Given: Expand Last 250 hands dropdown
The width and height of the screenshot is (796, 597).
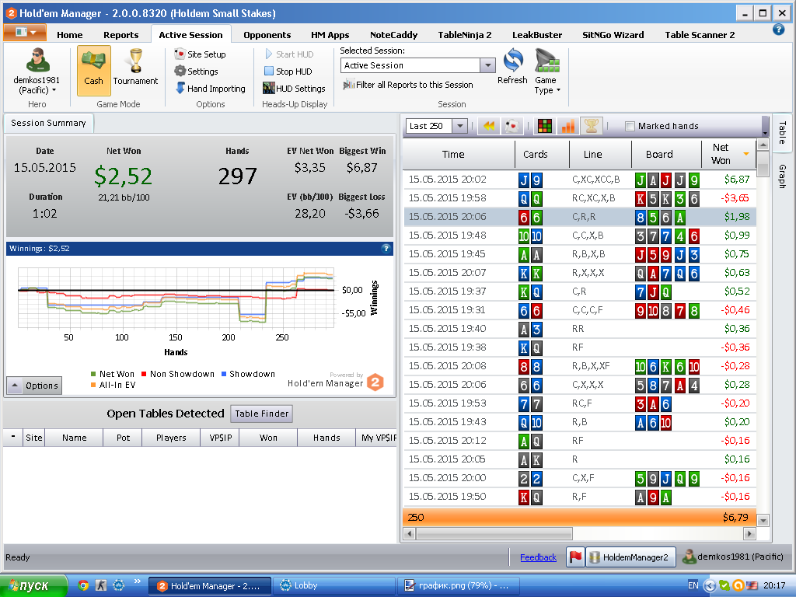Looking at the screenshot, I should pos(459,126).
